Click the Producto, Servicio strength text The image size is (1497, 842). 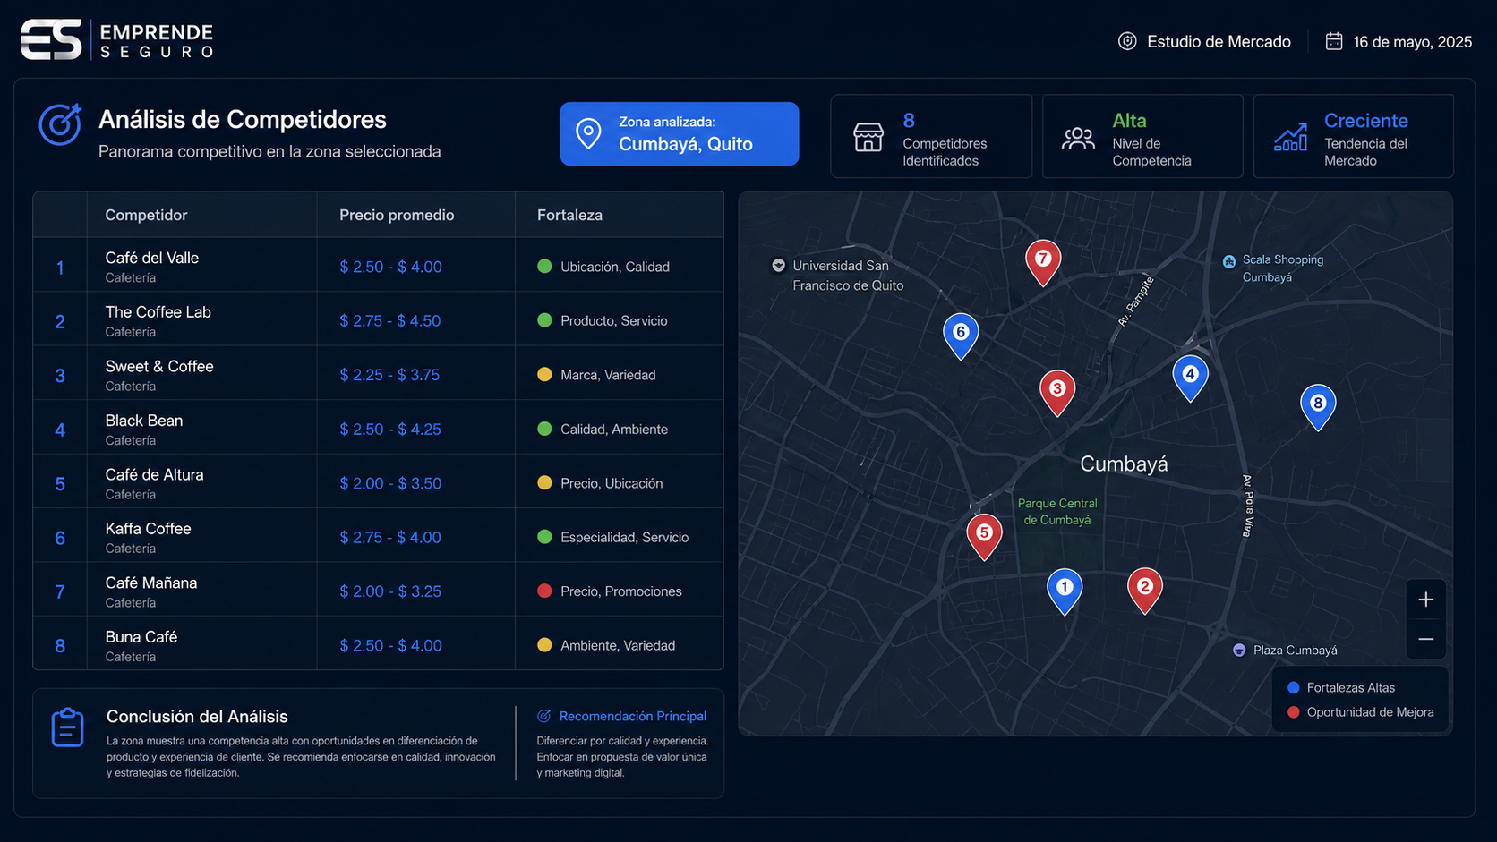coord(613,320)
